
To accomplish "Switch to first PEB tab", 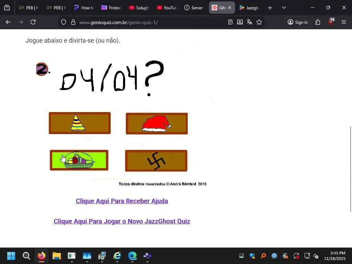I will (29, 8).
